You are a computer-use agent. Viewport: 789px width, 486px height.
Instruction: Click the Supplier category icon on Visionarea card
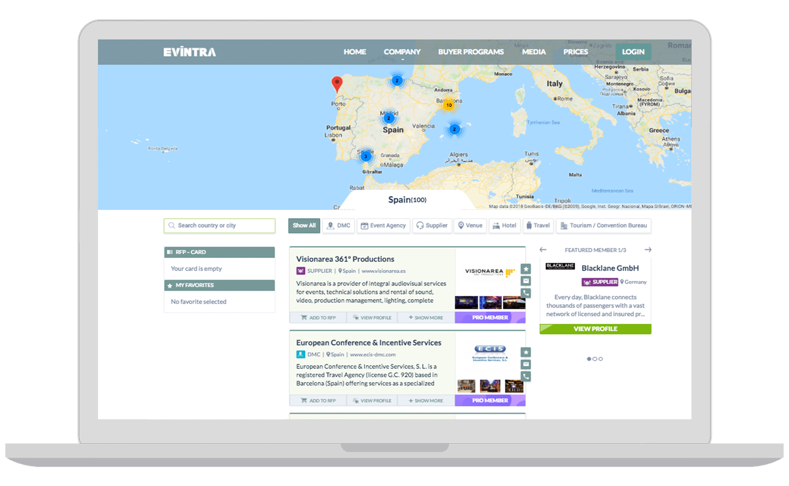300,271
